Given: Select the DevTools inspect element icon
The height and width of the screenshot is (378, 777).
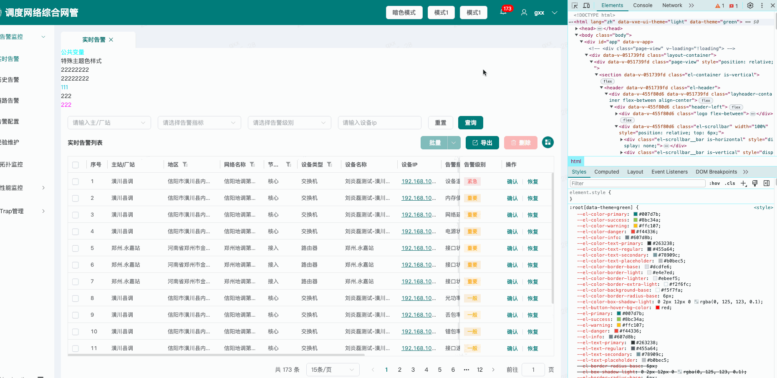Looking at the screenshot, I should coord(575,5).
